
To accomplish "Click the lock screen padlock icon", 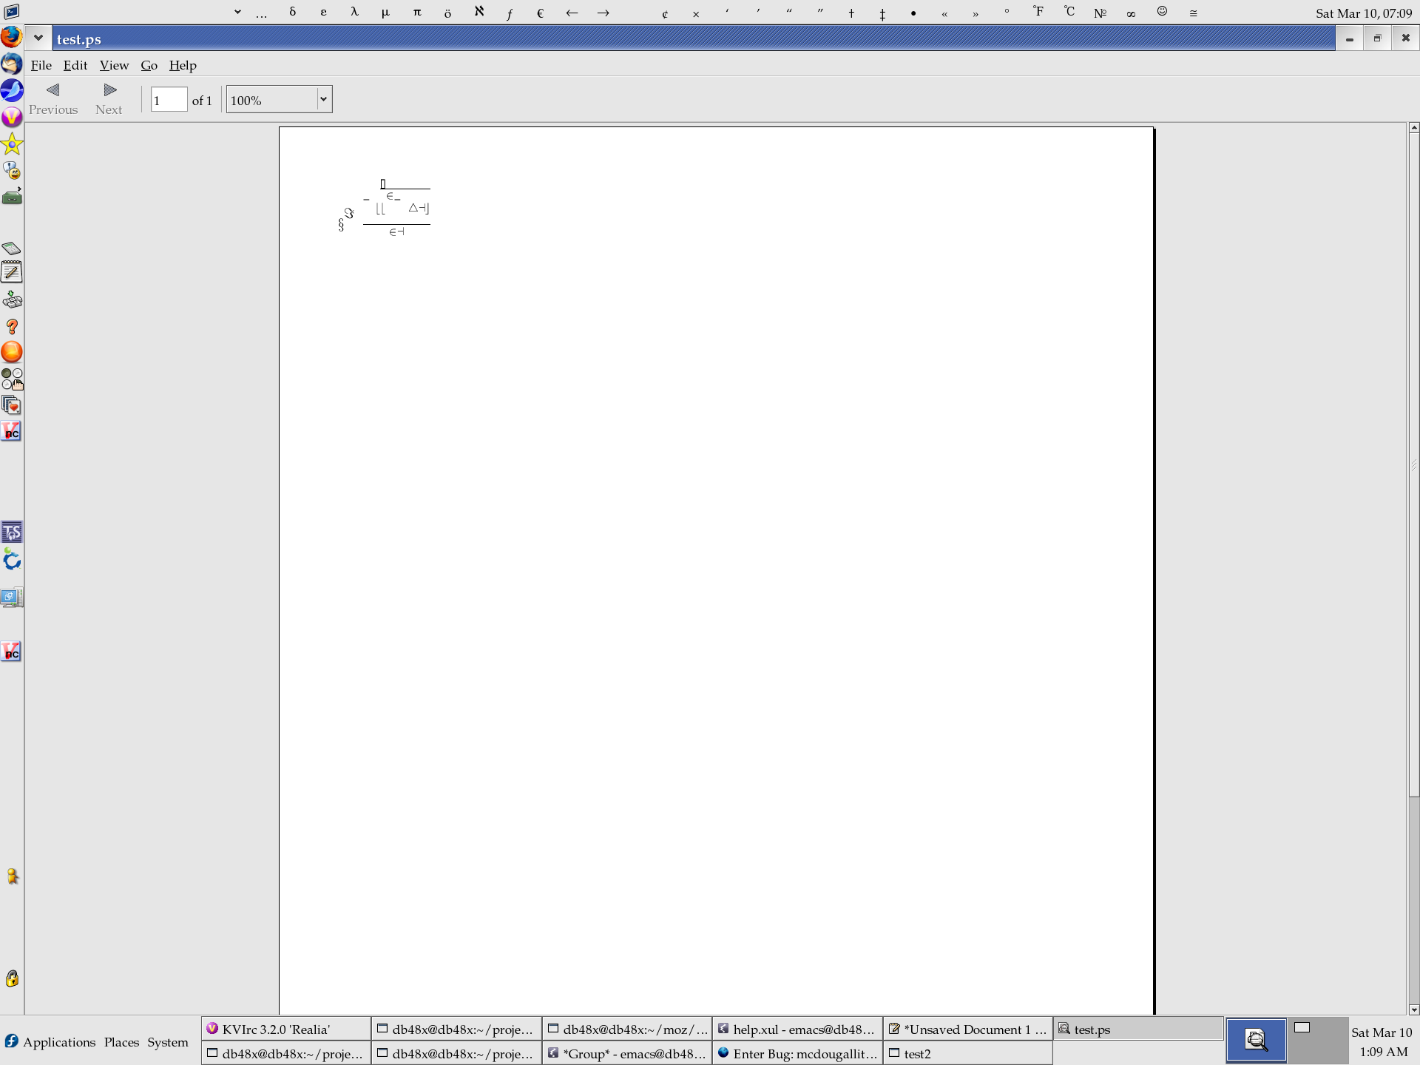I will pyautogui.click(x=12, y=978).
